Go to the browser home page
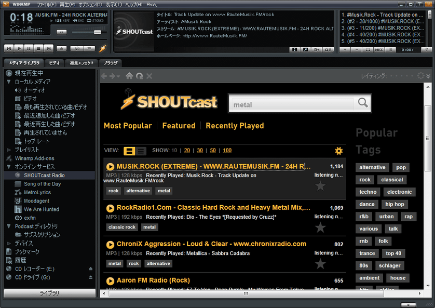Image resolution: width=435 pixels, height=308 pixels. coord(129,76)
